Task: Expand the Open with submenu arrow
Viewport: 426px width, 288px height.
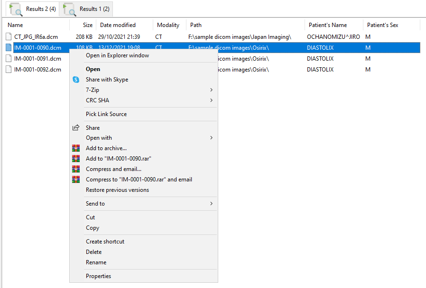Action: coord(211,138)
